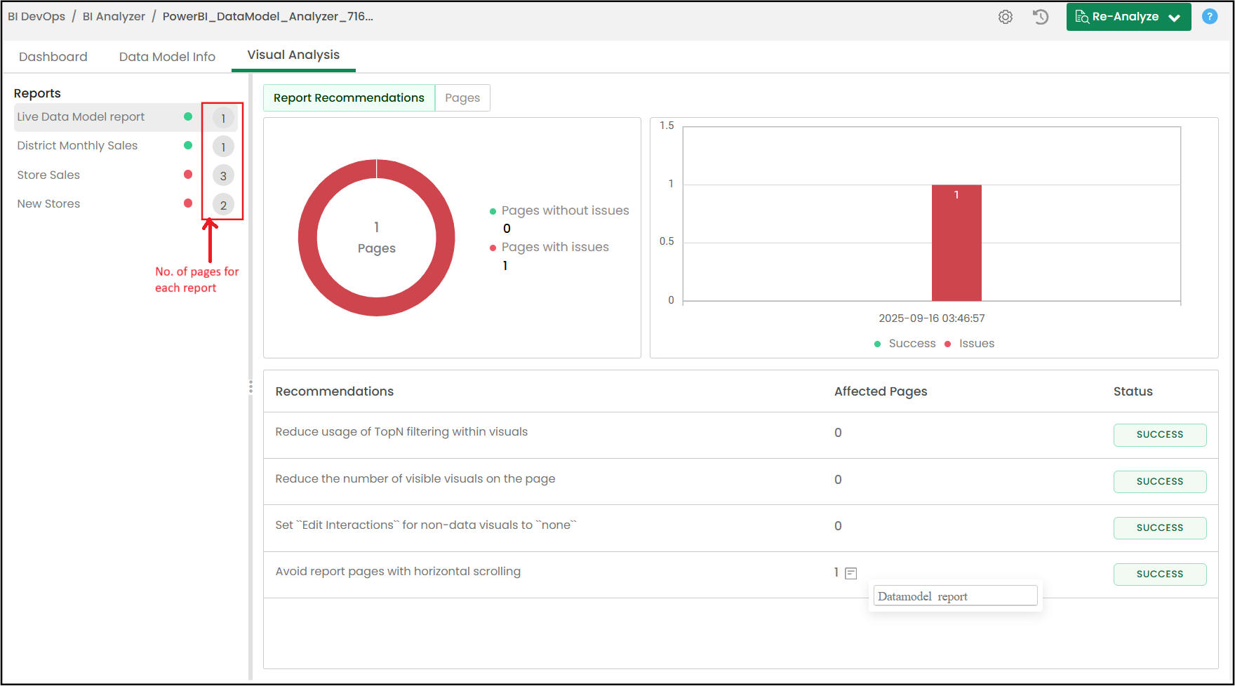Click the page count badge for New Stores
Viewport: 1235px width, 686px height.
tap(223, 205)
